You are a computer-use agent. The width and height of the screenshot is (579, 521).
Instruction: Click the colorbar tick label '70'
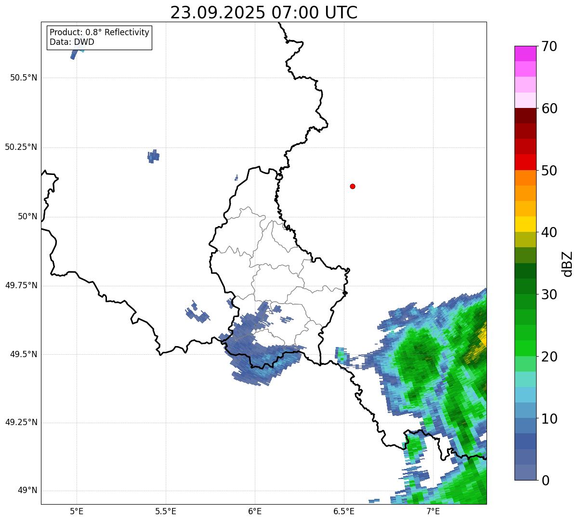[x=549, y=46]
